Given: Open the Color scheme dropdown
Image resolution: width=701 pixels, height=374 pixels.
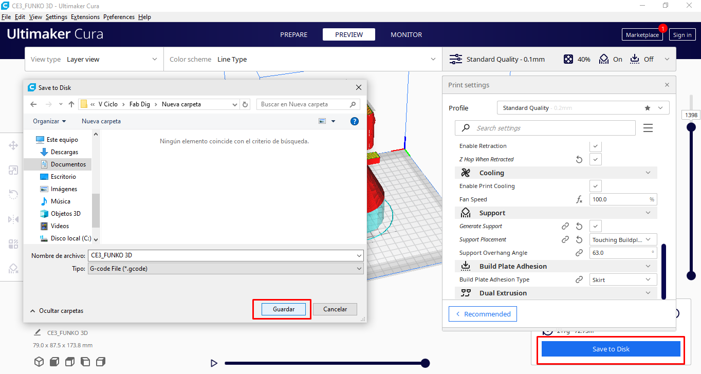Looking at the screenshot, I should (x=303, y=59).
